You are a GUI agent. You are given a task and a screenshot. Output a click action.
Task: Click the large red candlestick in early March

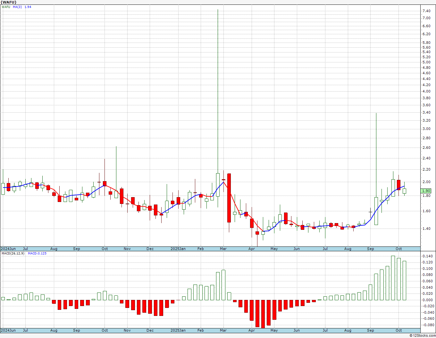[x=229, y=198]
